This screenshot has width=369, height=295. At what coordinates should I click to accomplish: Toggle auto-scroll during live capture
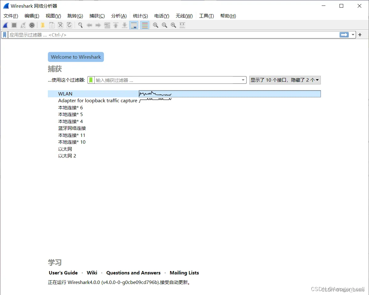[134, 25]
